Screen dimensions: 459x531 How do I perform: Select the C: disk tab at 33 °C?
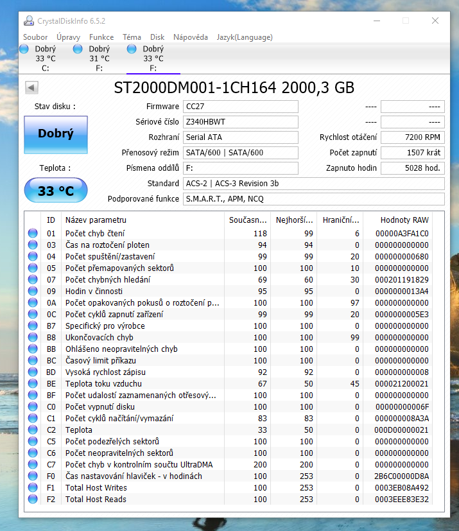(x=46, y=58)
